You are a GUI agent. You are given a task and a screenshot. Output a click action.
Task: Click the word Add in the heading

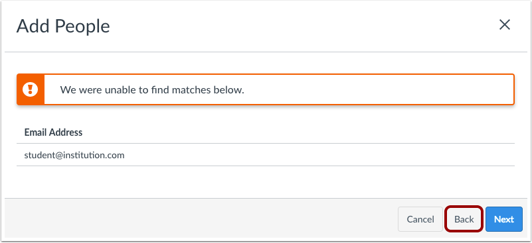click(33, 26)
